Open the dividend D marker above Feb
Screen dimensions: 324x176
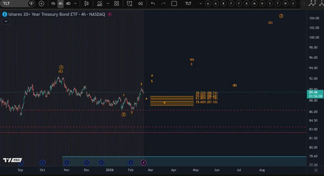tap(131, 162)
